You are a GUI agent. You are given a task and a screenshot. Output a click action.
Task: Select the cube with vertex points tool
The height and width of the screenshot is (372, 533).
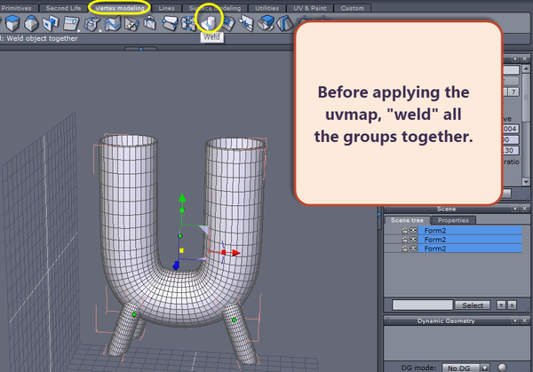point(91,23)
